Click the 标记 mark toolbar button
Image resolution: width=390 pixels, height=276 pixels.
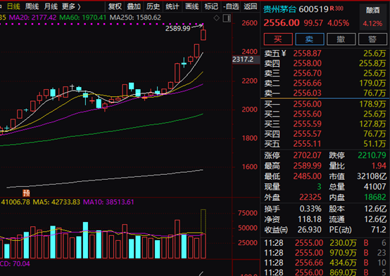tap(211, 7)
